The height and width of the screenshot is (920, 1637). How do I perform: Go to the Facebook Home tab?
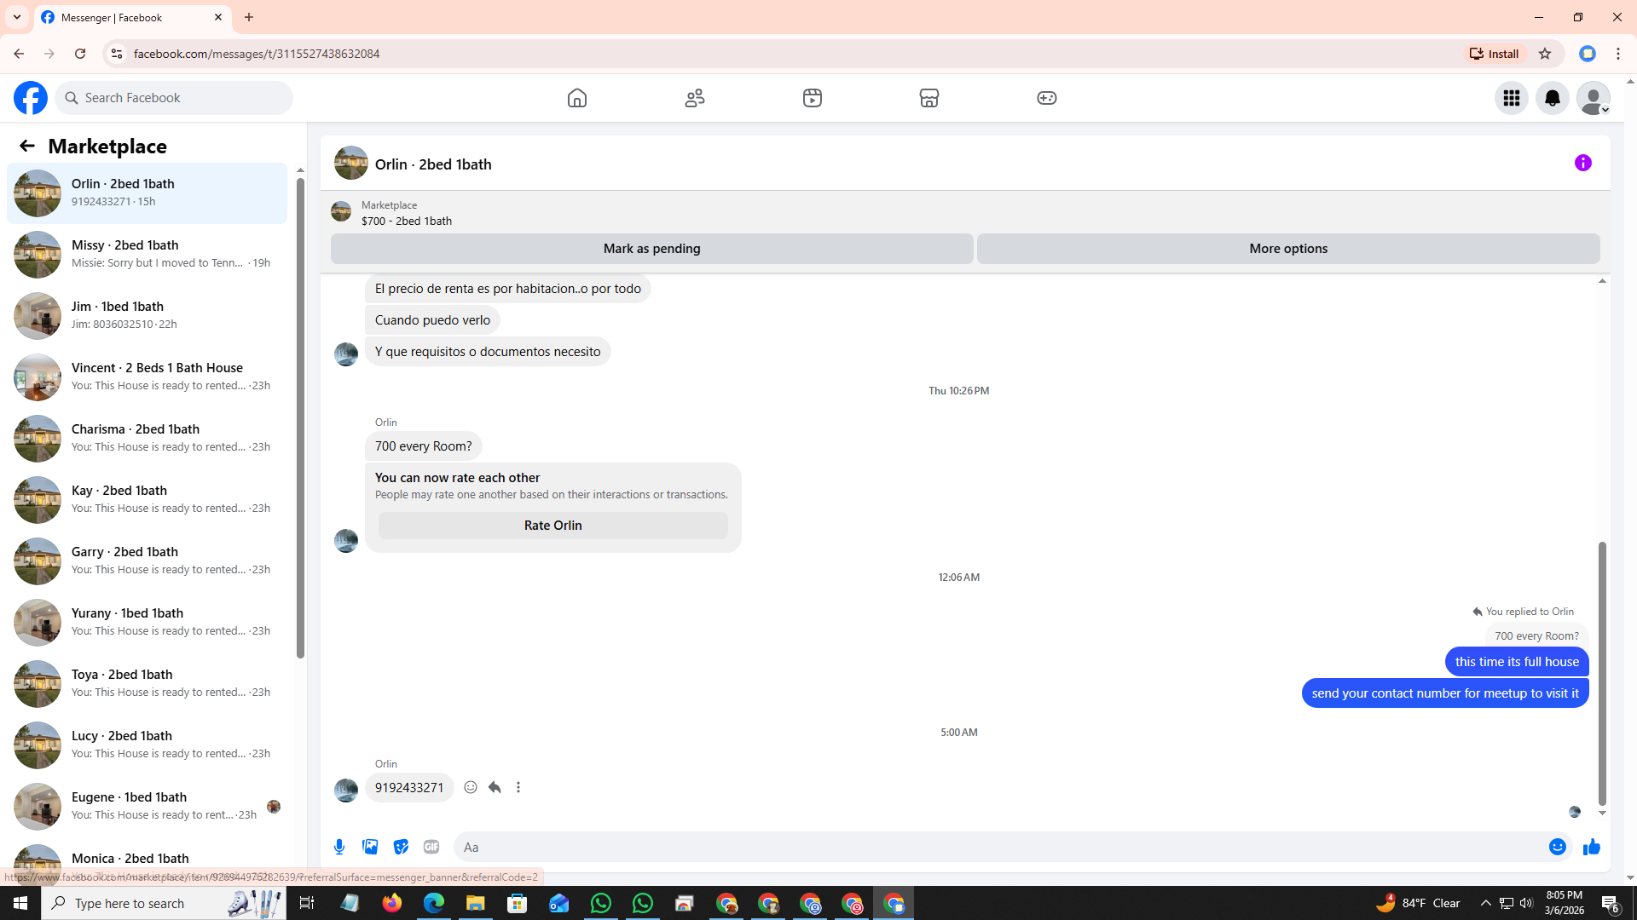(577, 98)
